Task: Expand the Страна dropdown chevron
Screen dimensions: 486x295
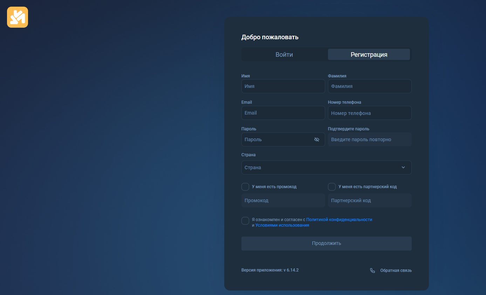Action: [403, 167]
